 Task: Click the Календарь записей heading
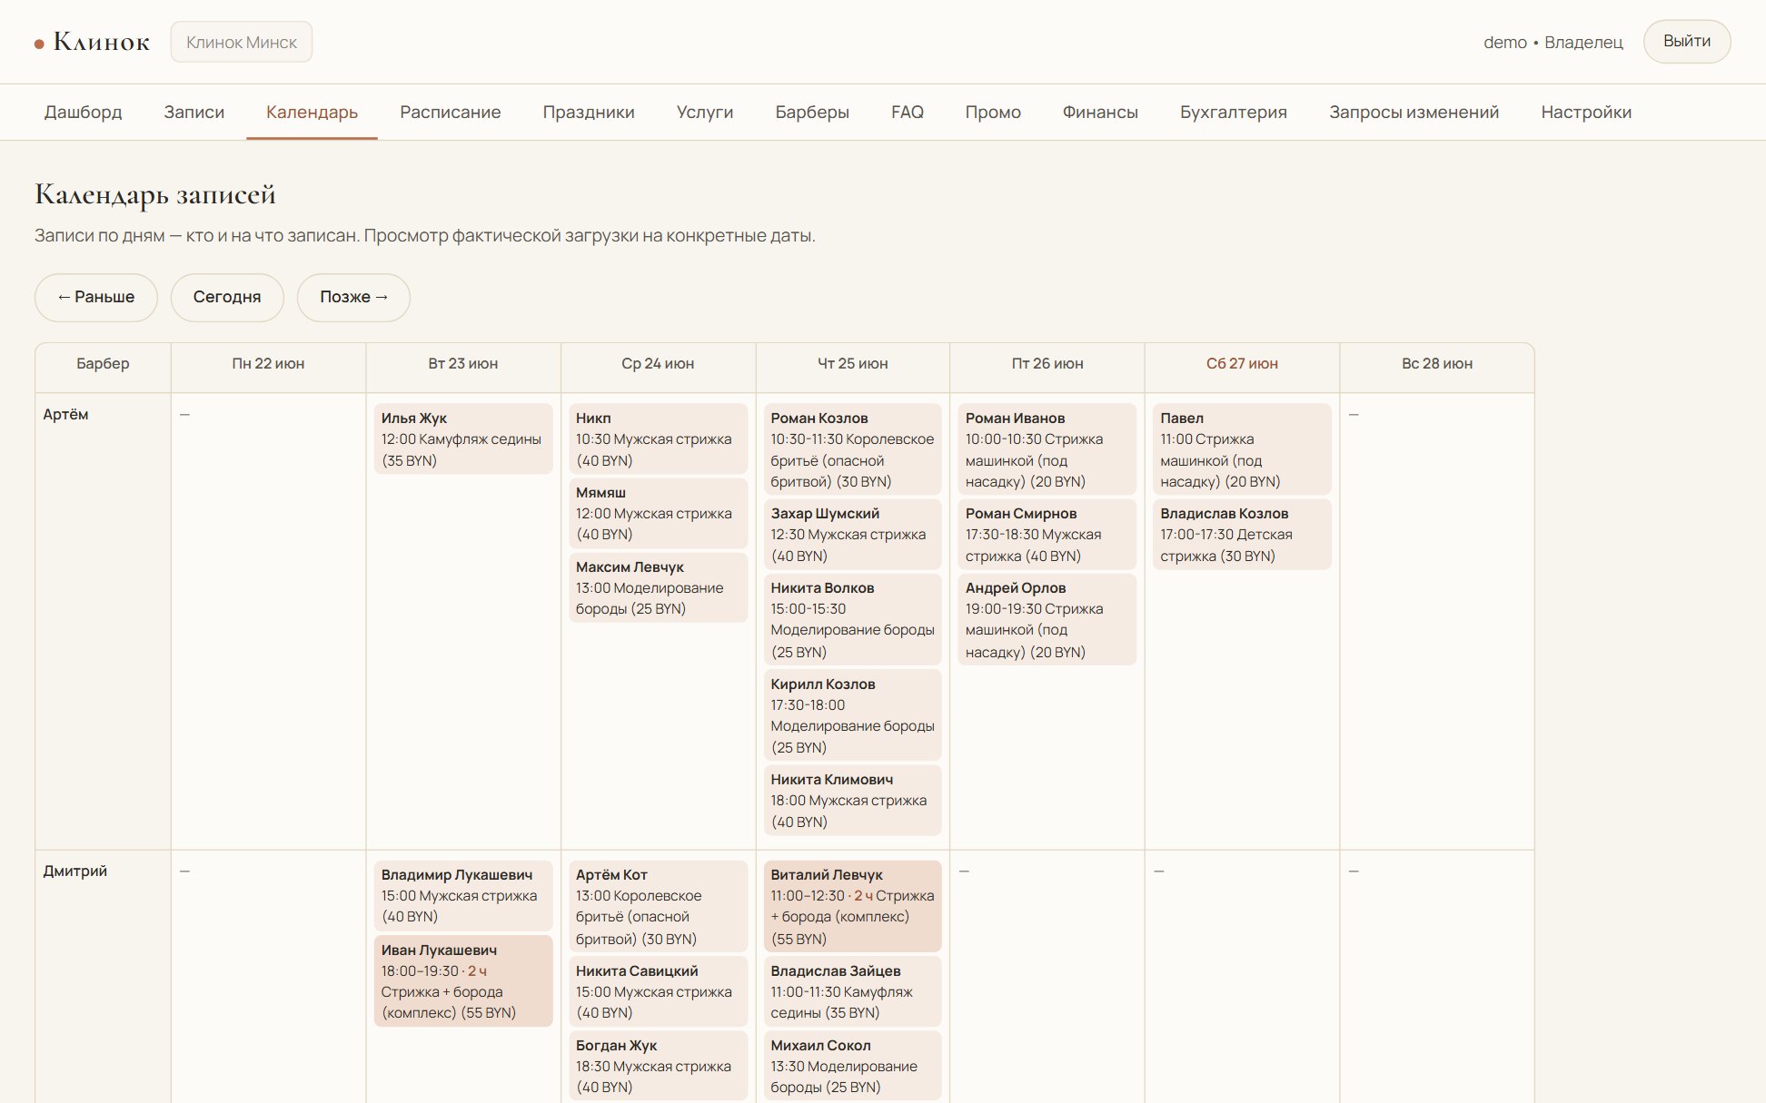point(155,195)
